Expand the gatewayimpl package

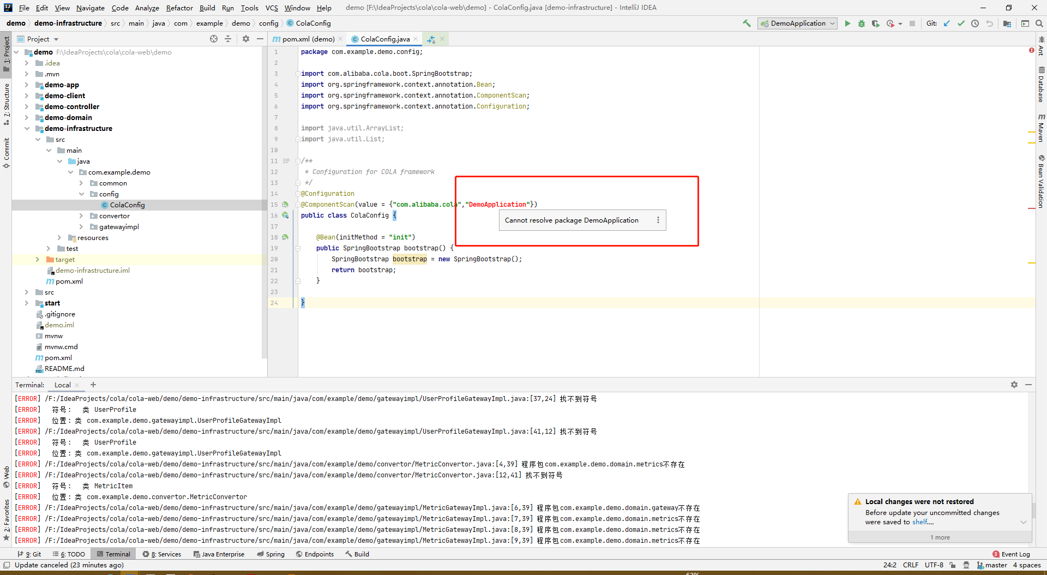tap(81, 226)
